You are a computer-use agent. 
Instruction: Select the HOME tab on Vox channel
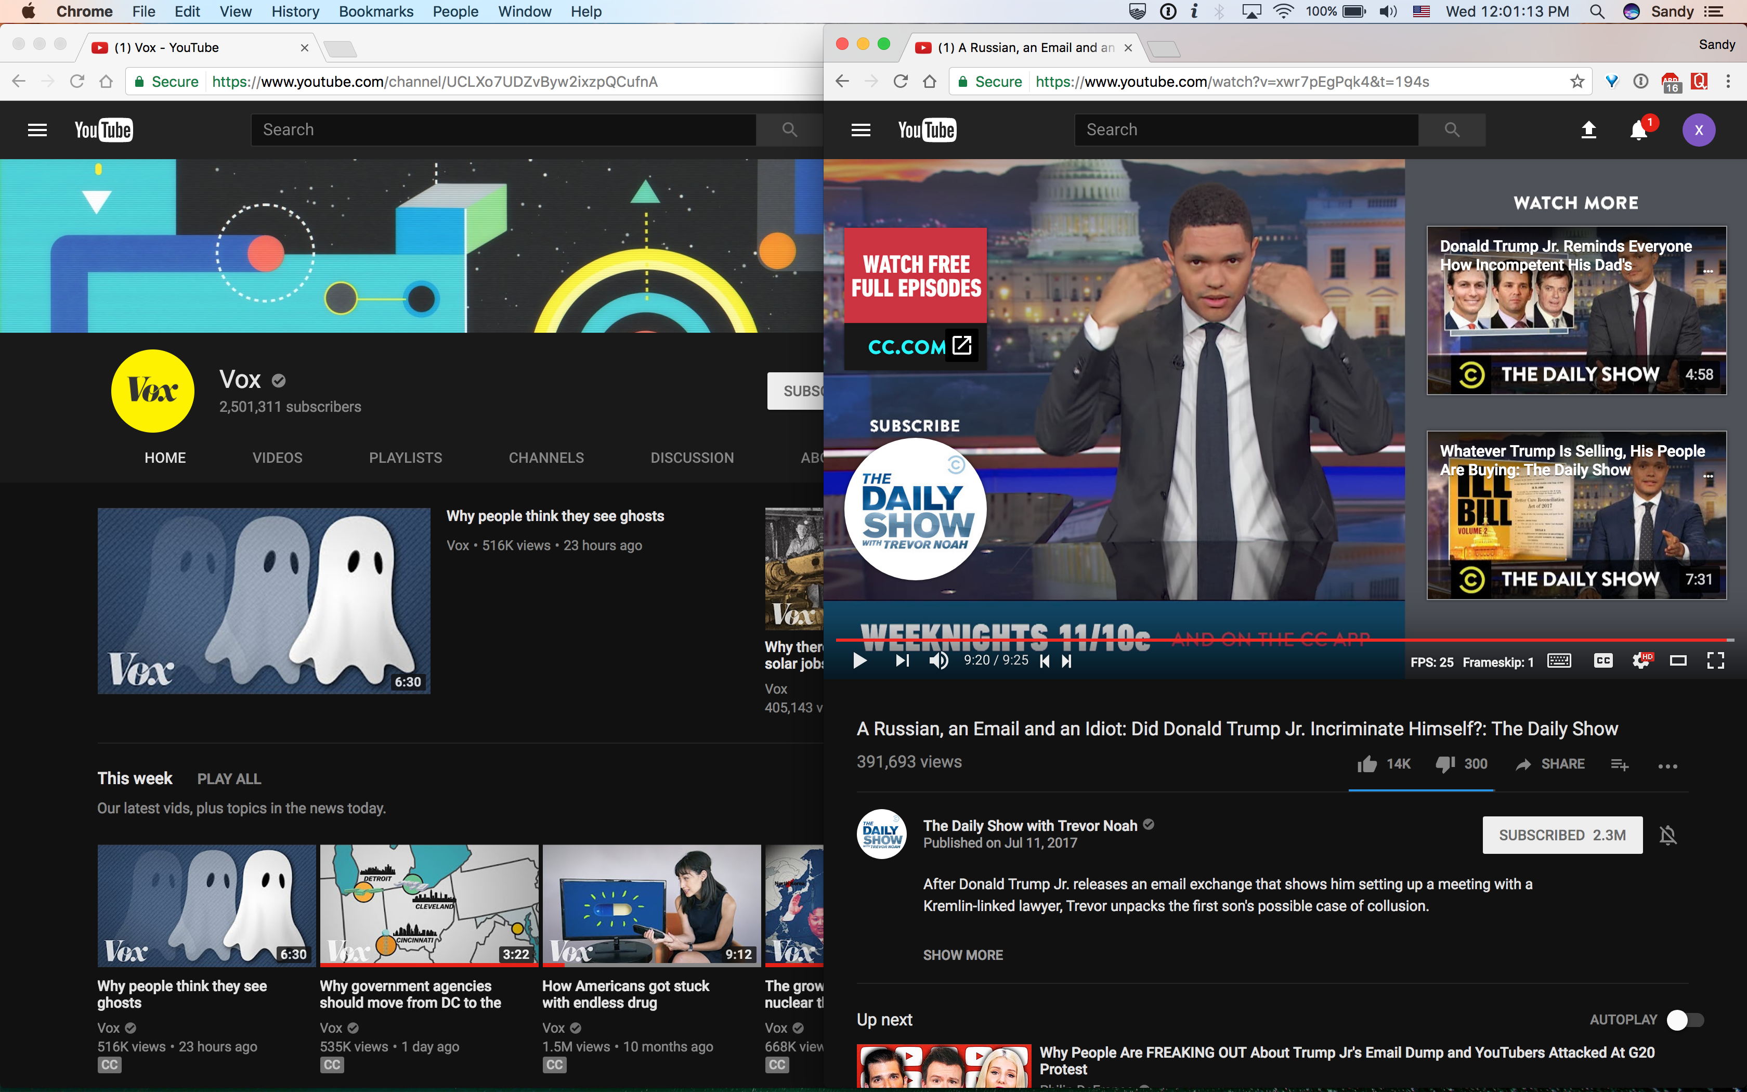pyautogui.click(x=165, y=458)
